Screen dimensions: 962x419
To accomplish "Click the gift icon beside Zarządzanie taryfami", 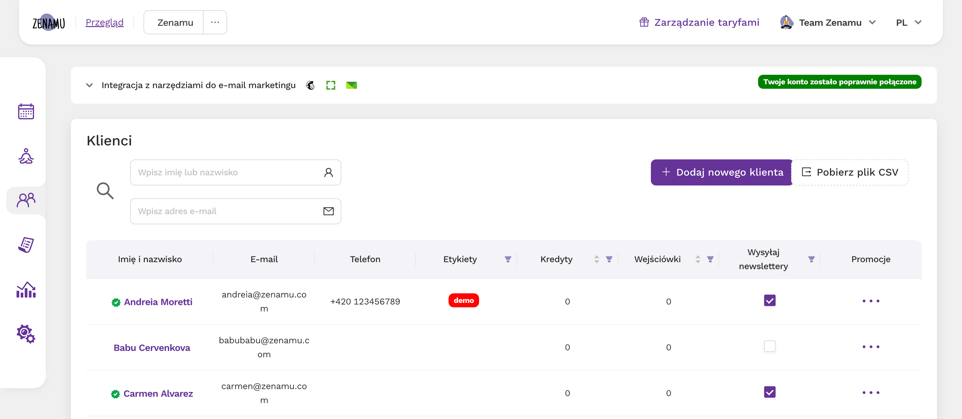I will coord(644,22).
